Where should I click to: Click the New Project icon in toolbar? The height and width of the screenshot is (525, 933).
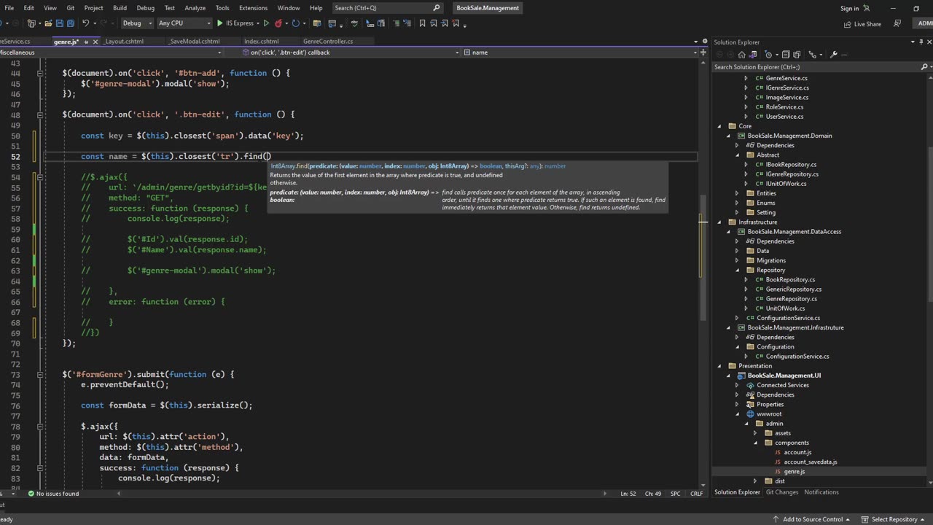click(31, 23)
